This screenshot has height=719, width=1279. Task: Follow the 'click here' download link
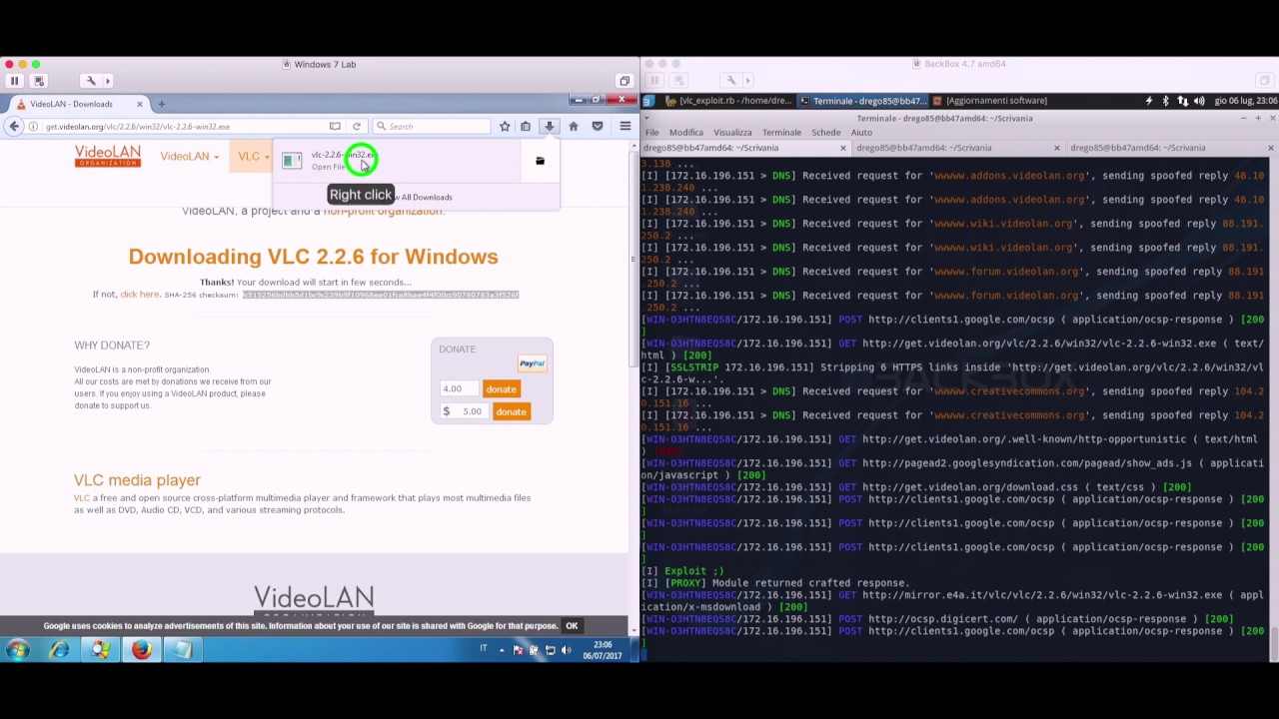[140, 295]
